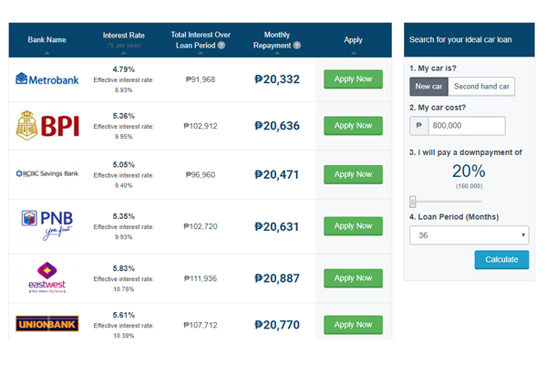Image resolution: width=547 pixels, height=365 pixels.
Task: Apply now for the BPI loan
Action: [x=353, y=126]
